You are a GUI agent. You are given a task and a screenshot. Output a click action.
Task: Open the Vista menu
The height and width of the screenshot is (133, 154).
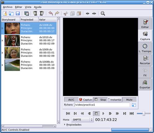pyautogui.click(x=28, y=7)
